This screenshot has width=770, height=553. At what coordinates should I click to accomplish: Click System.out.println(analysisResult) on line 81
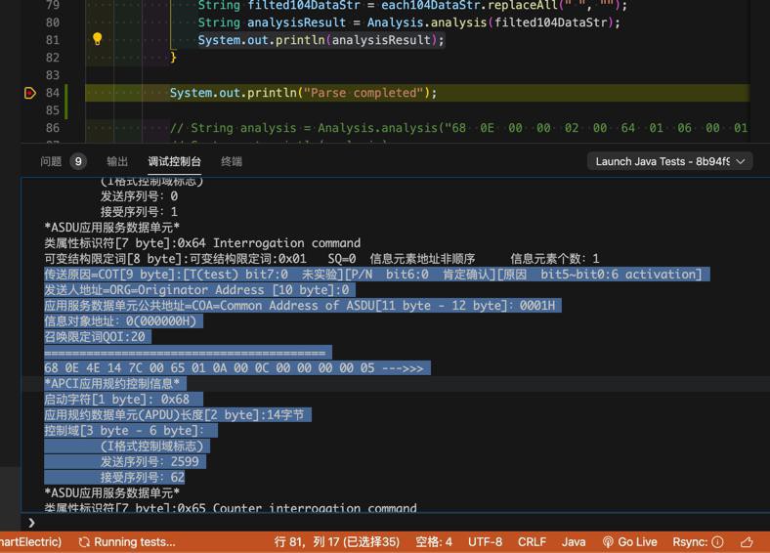coord(321,40)
